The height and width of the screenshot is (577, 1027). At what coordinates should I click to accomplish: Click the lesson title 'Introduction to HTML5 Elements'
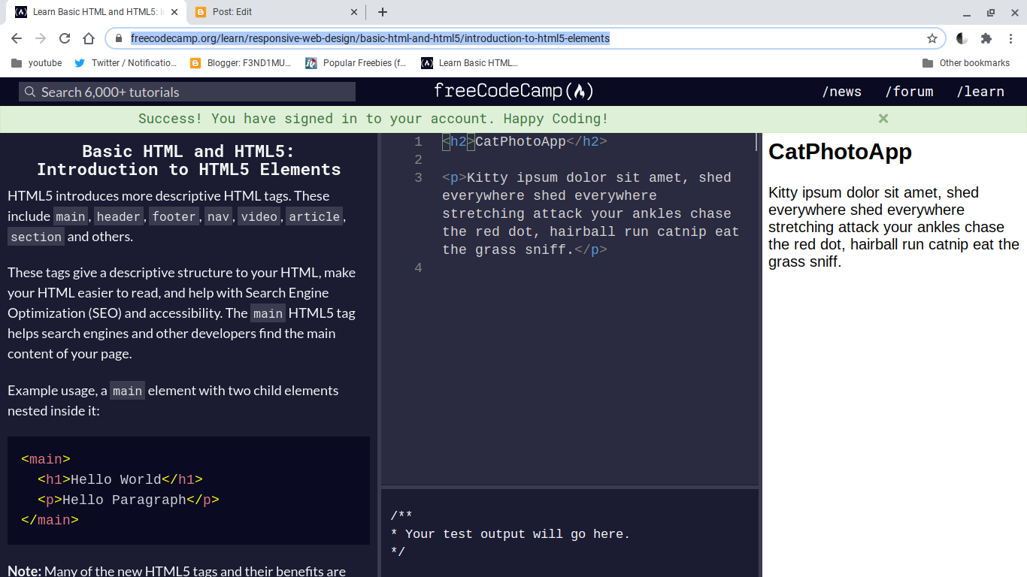[x=189, y=169]
